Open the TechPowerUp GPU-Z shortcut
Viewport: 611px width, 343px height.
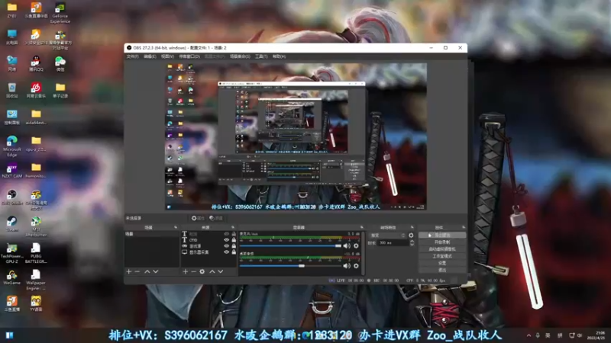[x=11, y=253]
